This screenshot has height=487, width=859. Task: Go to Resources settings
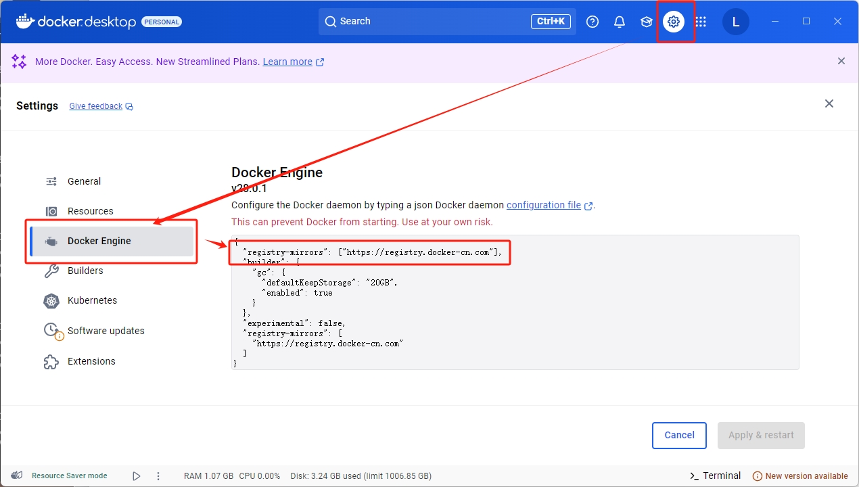[x=112, y=211]
